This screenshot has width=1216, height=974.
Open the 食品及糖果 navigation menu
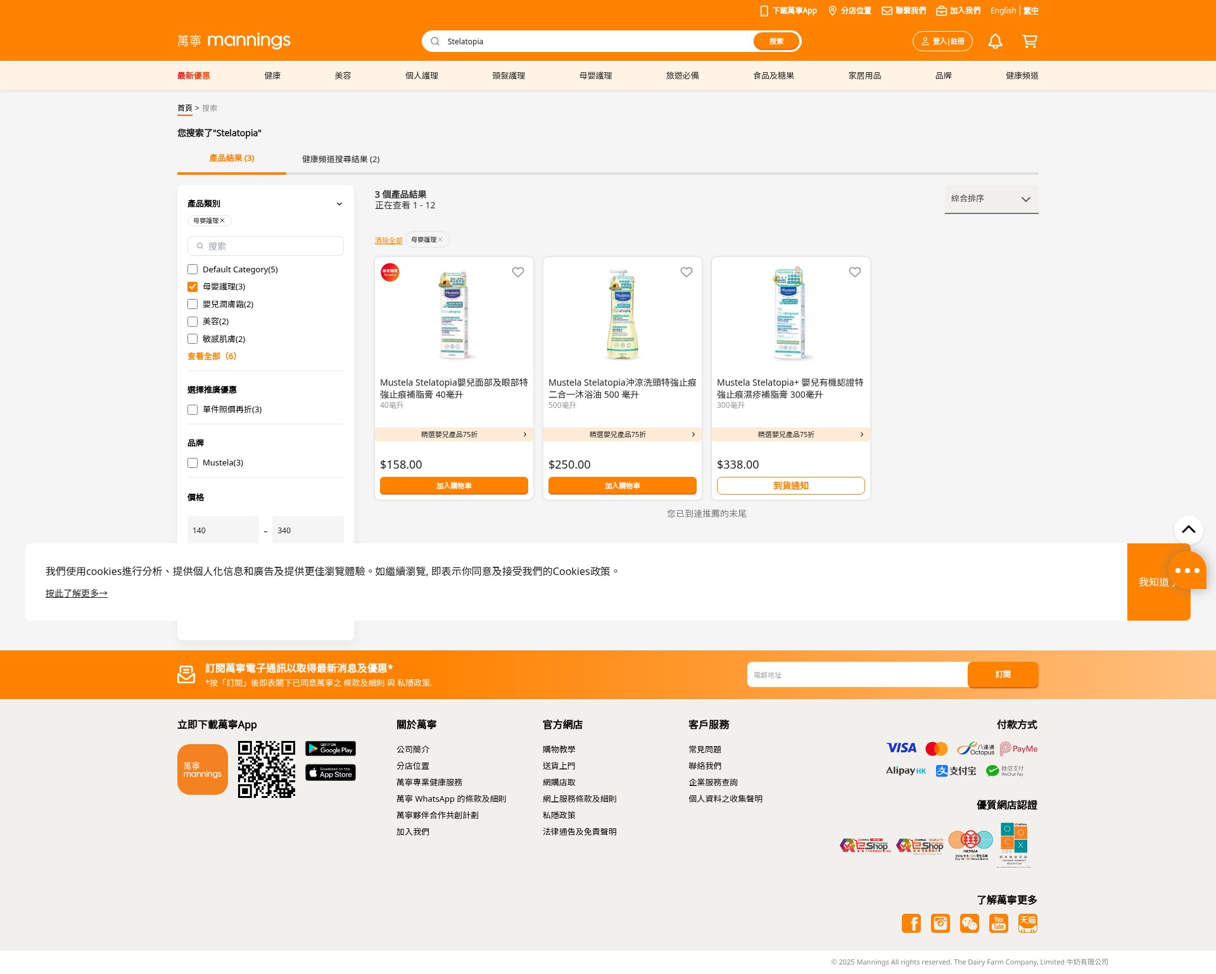click(773, 75)
